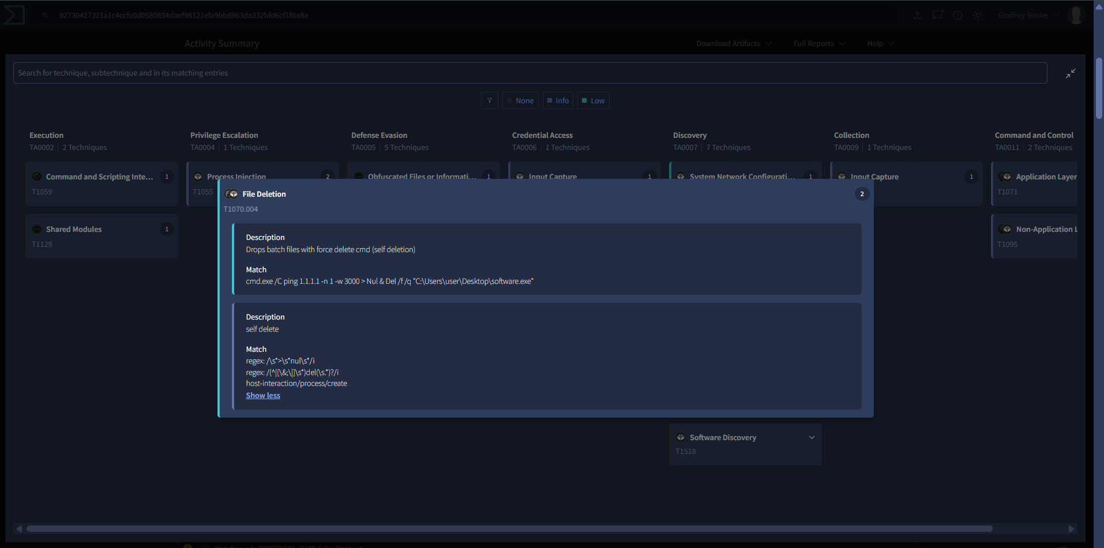The height and width of the screenshot is (548, 1104).
Task: Open the Download Artifacts dropdown
Action: tap(733, 44)
